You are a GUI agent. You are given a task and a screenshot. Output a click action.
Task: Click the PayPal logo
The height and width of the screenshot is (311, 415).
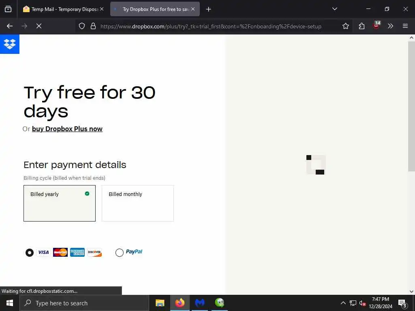[x=134, y=251]
